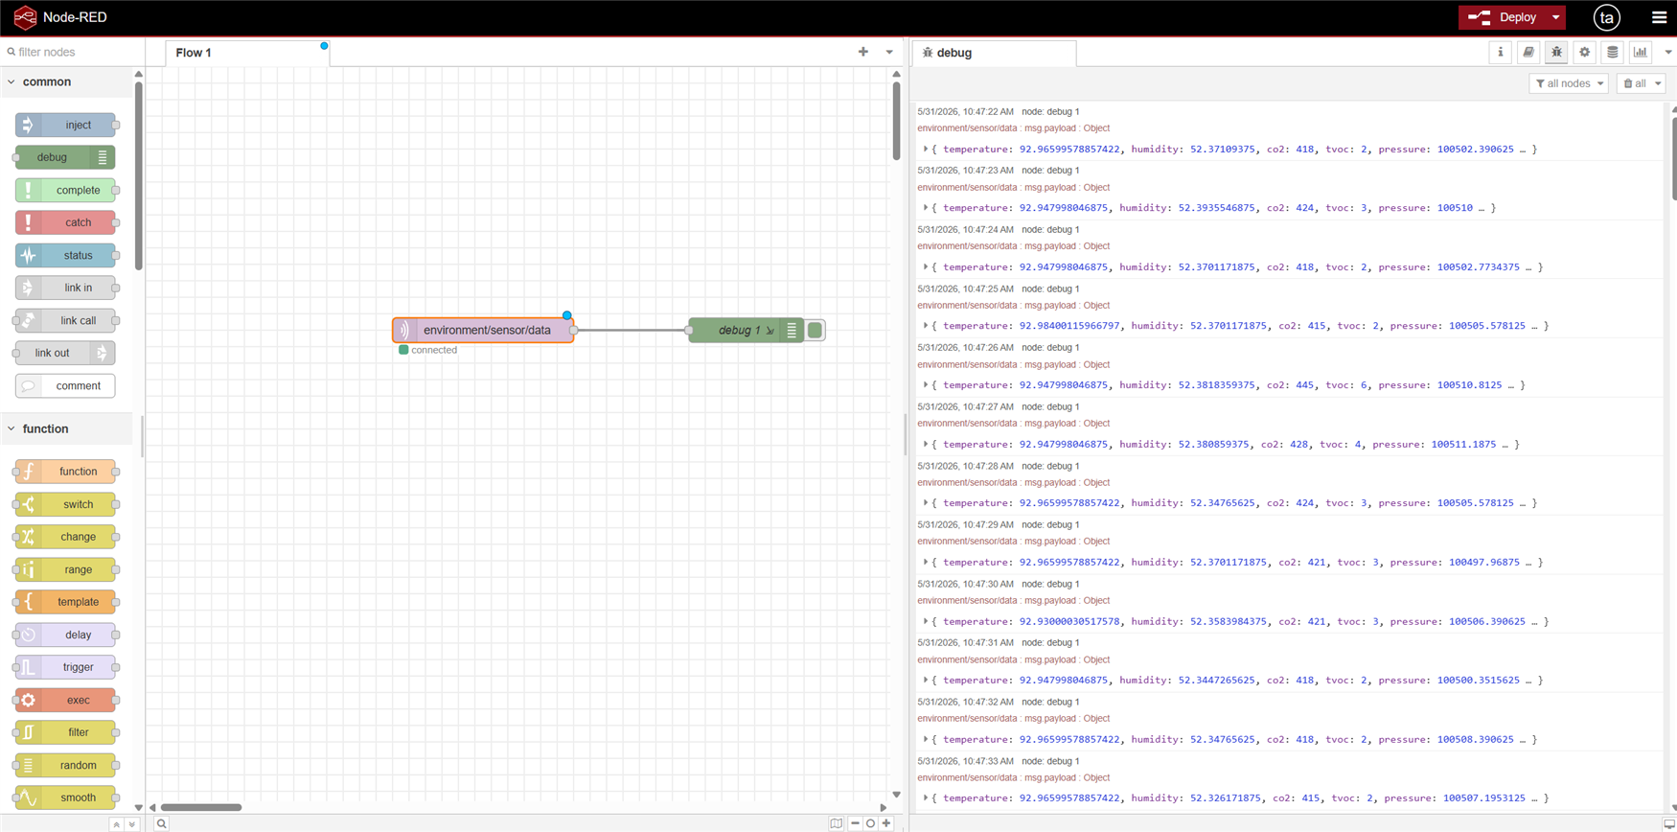Image resolution: width=1677 pixels, height=832 pixels.
Task: Select the filter node in palette
Action: click(66, 732)
